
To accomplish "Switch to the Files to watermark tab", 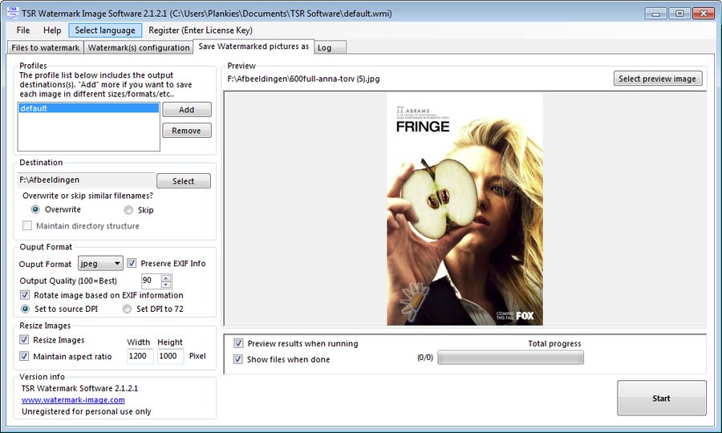I will tap(45, 47).
